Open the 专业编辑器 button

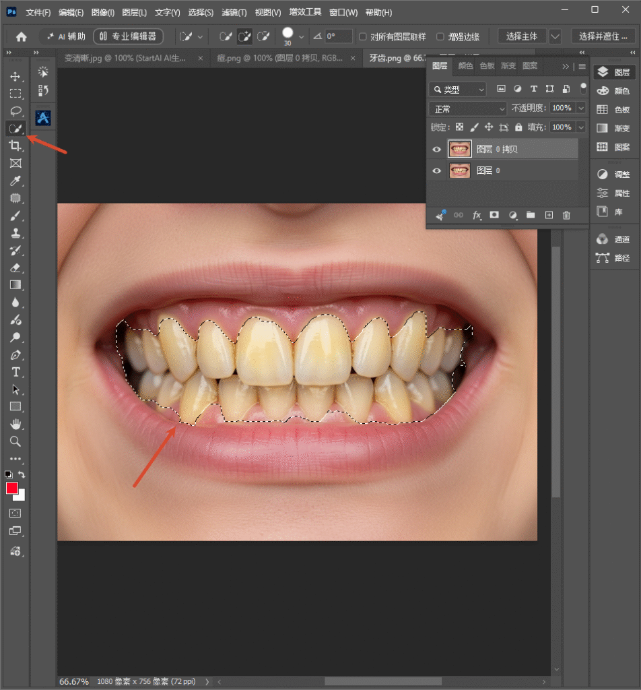tap(129, 36)
